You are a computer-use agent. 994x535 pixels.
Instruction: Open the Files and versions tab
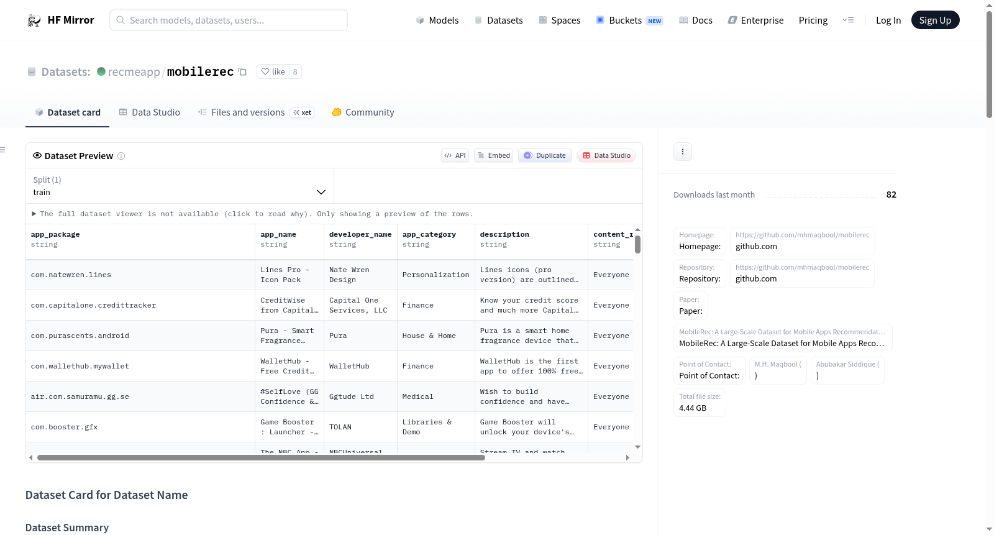(x=255, y=112)
